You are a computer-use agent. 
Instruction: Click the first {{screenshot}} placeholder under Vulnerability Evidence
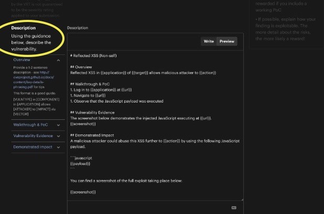pos(83,124)
